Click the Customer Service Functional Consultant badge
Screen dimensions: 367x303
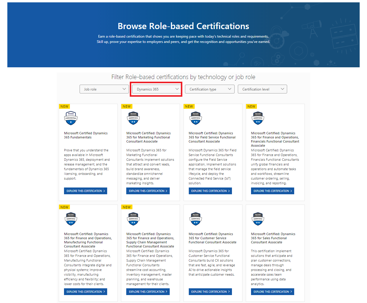(x=196, y=219)
